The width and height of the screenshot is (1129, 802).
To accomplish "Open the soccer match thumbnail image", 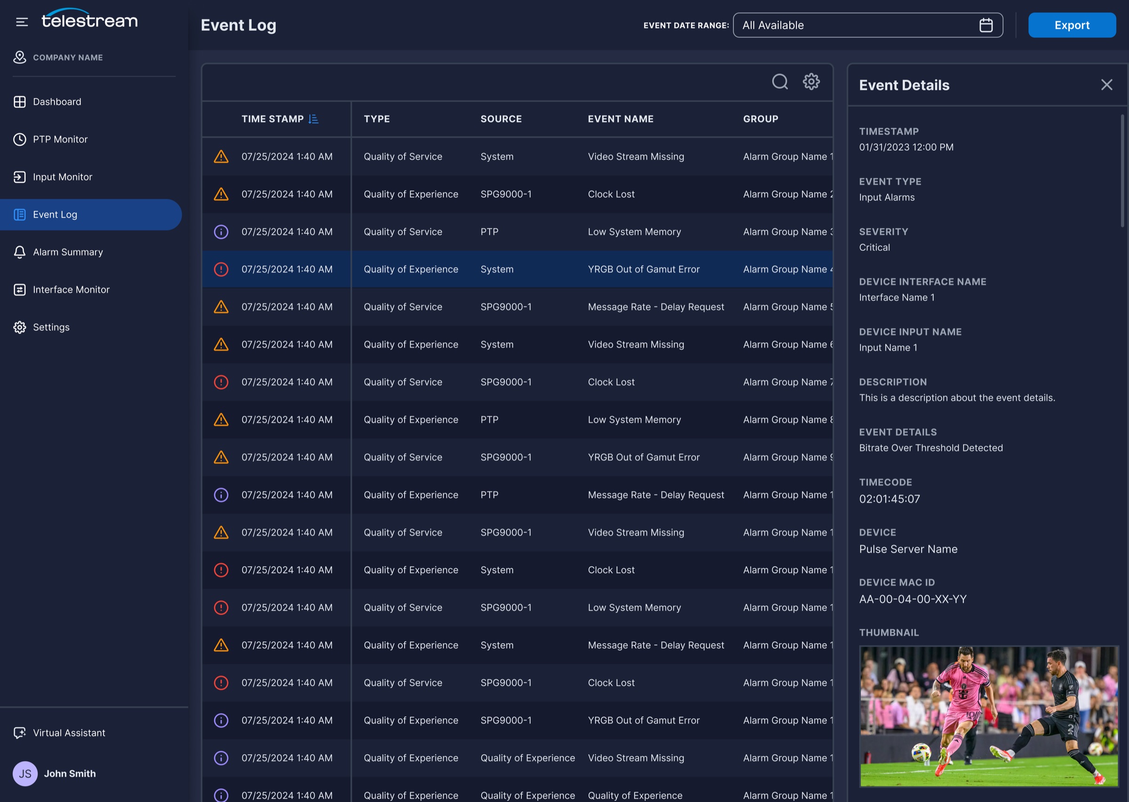I will tap(989, 716).
